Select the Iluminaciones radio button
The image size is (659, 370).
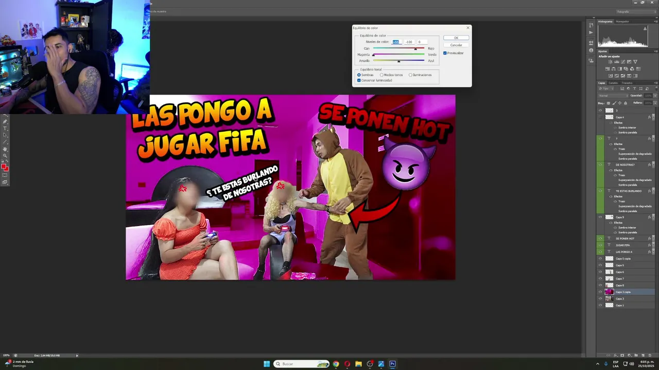tap(410, 75)
